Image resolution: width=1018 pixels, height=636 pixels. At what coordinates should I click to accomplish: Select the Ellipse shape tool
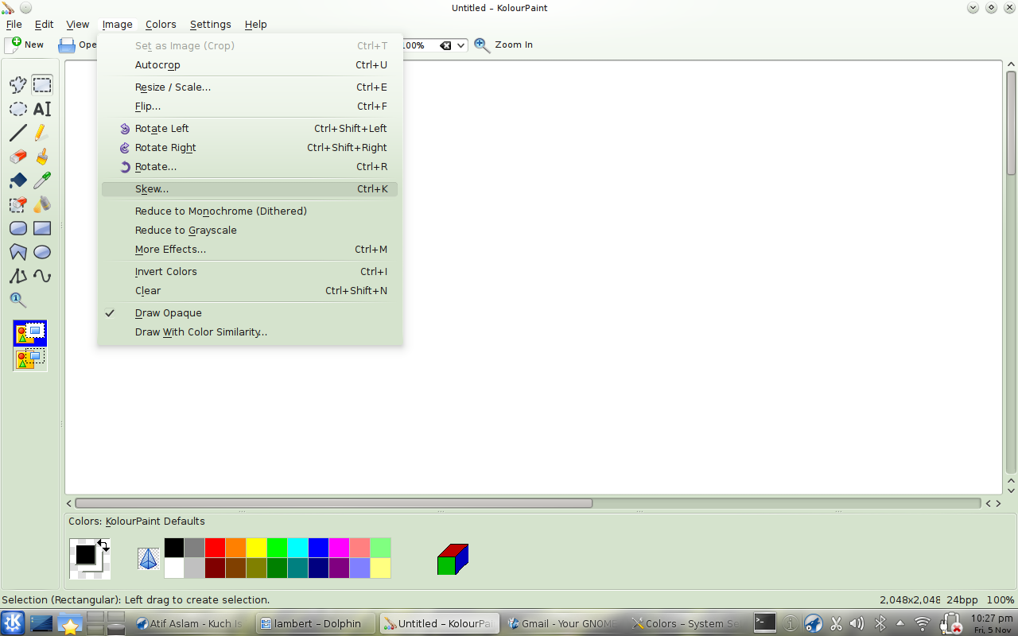[42, 252]
